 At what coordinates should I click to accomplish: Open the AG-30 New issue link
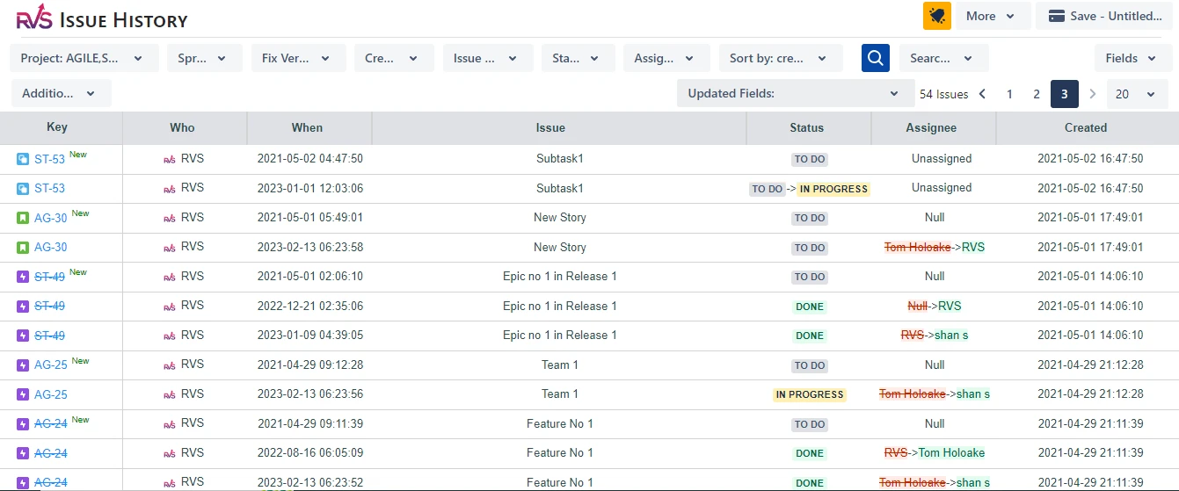pos(50,219)
